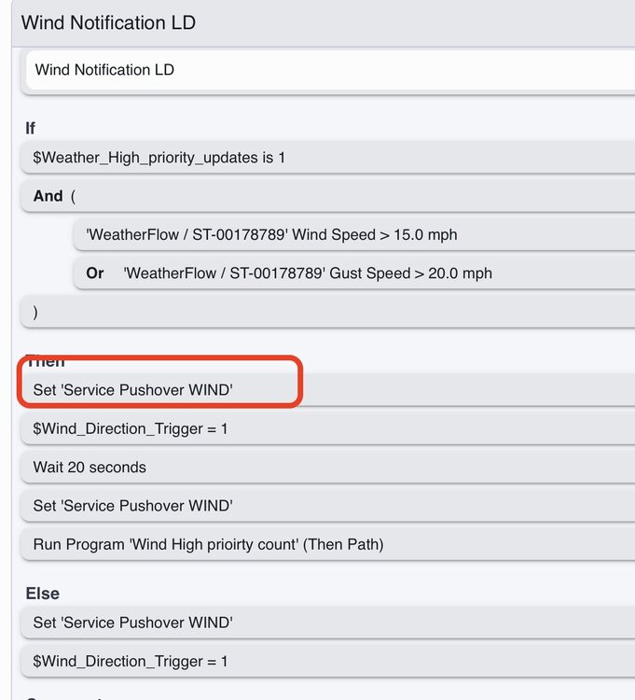Viewport: 635px width, 700px height.
Task: Click the 'If' section label
Action: point(31,129)
